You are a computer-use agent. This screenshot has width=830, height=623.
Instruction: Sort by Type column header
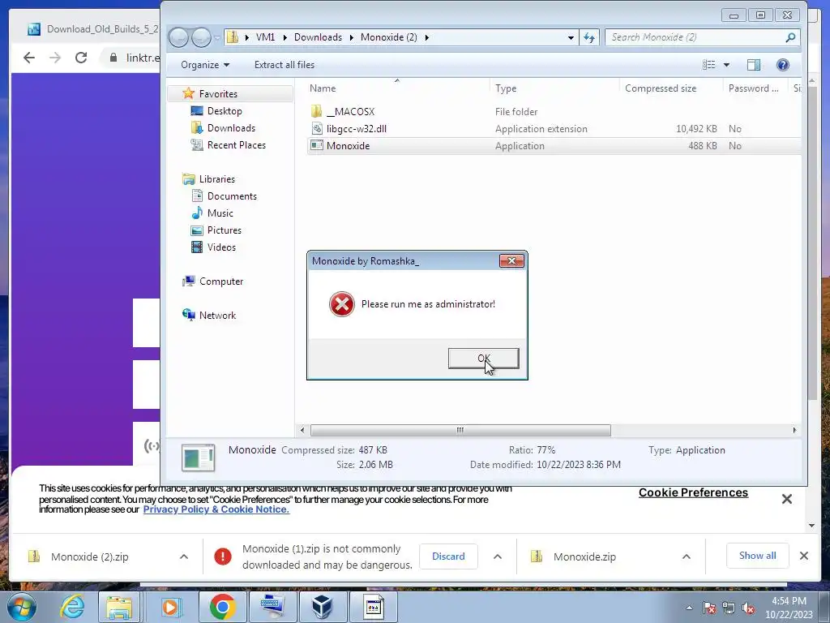[x=506, y=88]
